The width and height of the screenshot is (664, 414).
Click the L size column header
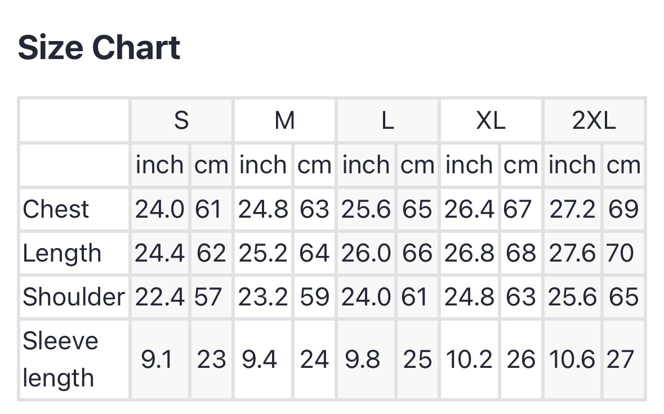pos(387,120)
